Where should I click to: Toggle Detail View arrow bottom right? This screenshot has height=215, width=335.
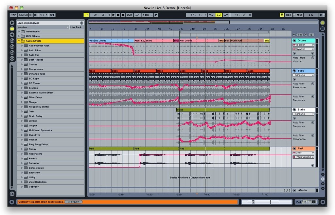pos(323,202)
